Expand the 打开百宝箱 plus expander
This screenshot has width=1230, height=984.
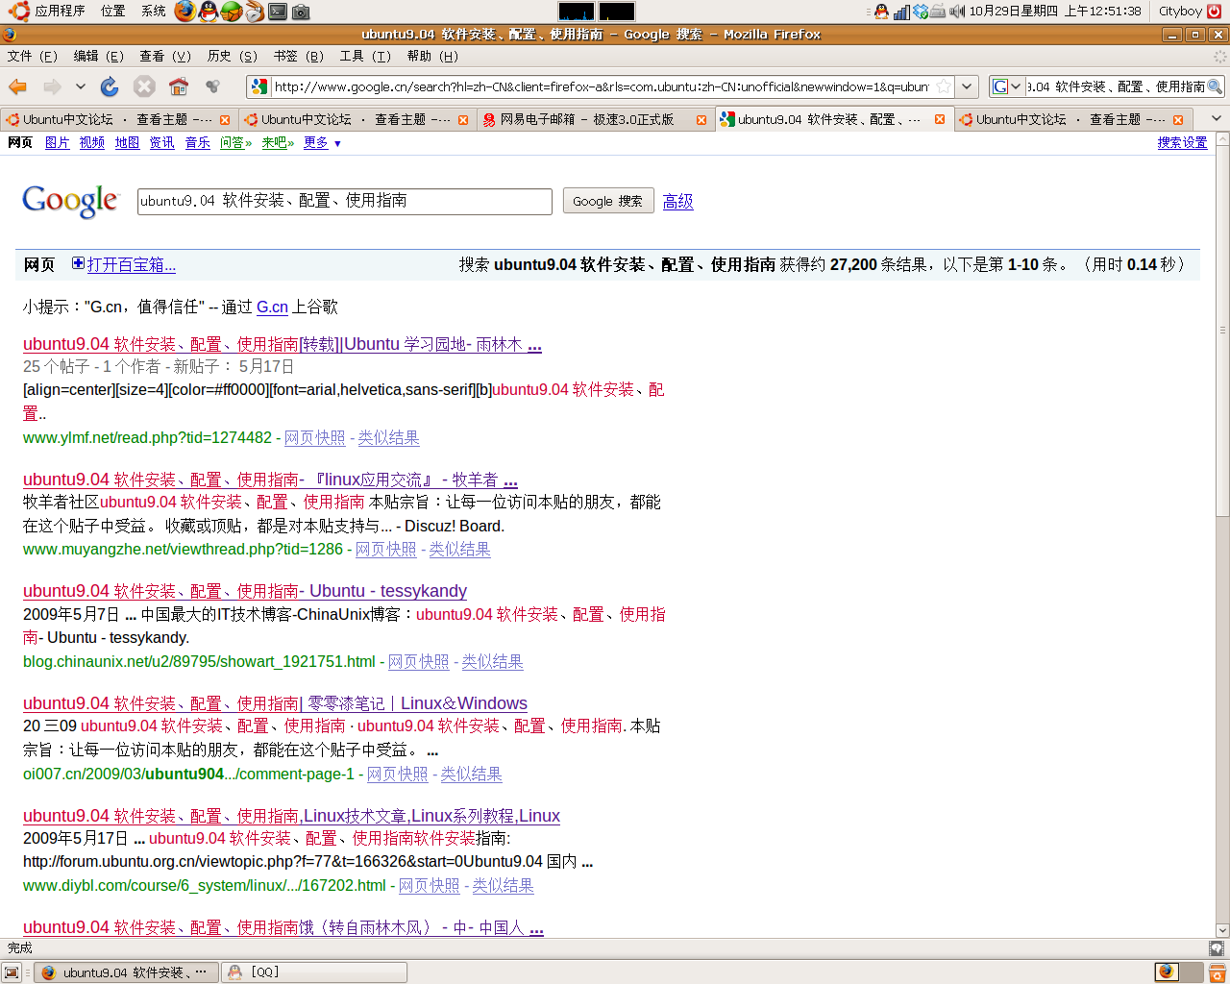point(78,263)
